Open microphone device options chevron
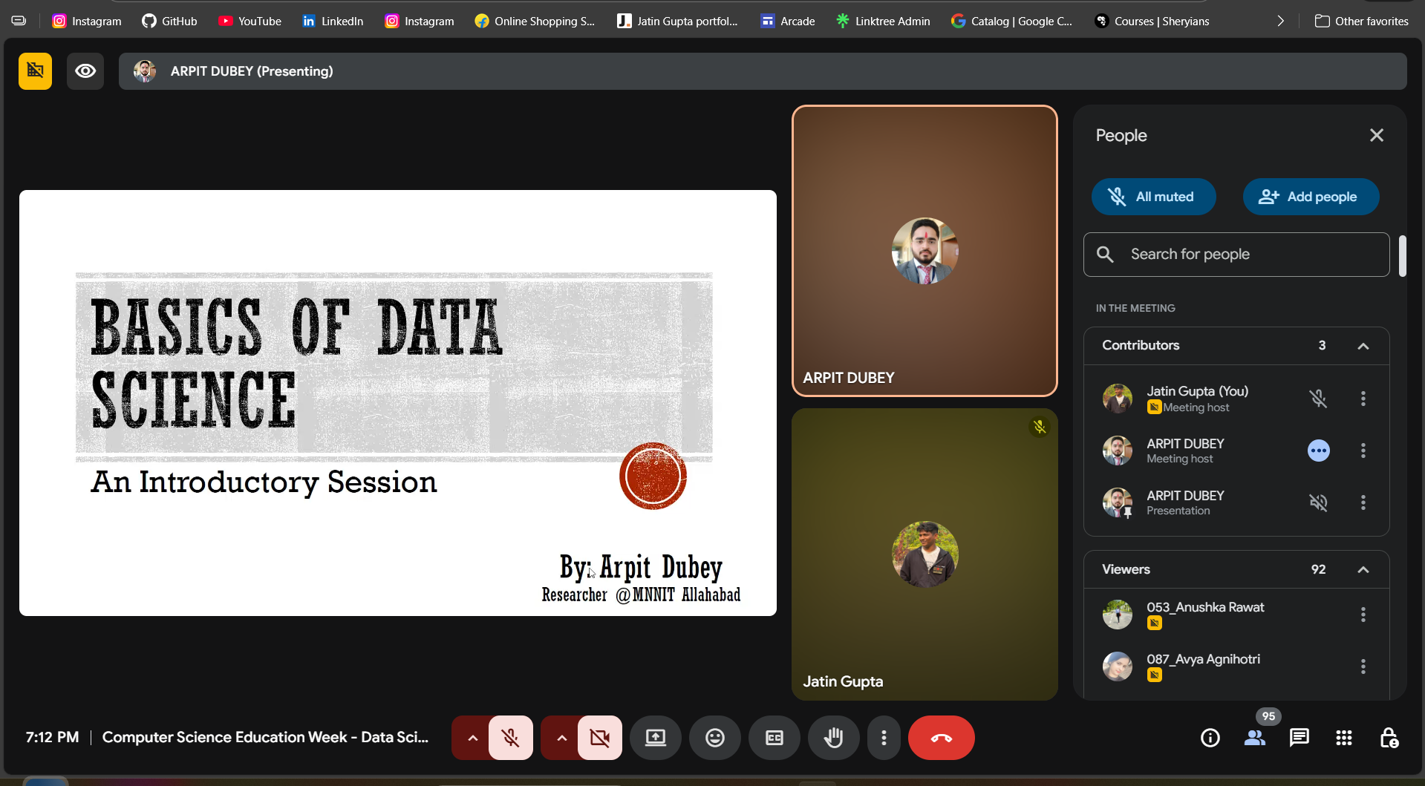 [x=472, y=738]
